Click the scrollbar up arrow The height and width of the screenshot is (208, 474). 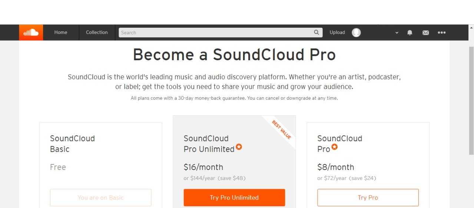tap(471, 27)
